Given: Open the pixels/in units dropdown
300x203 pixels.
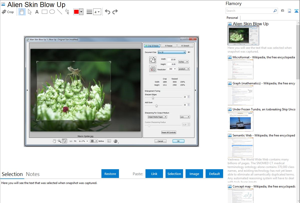Looking at the screenshot, I should click(184, 69).
